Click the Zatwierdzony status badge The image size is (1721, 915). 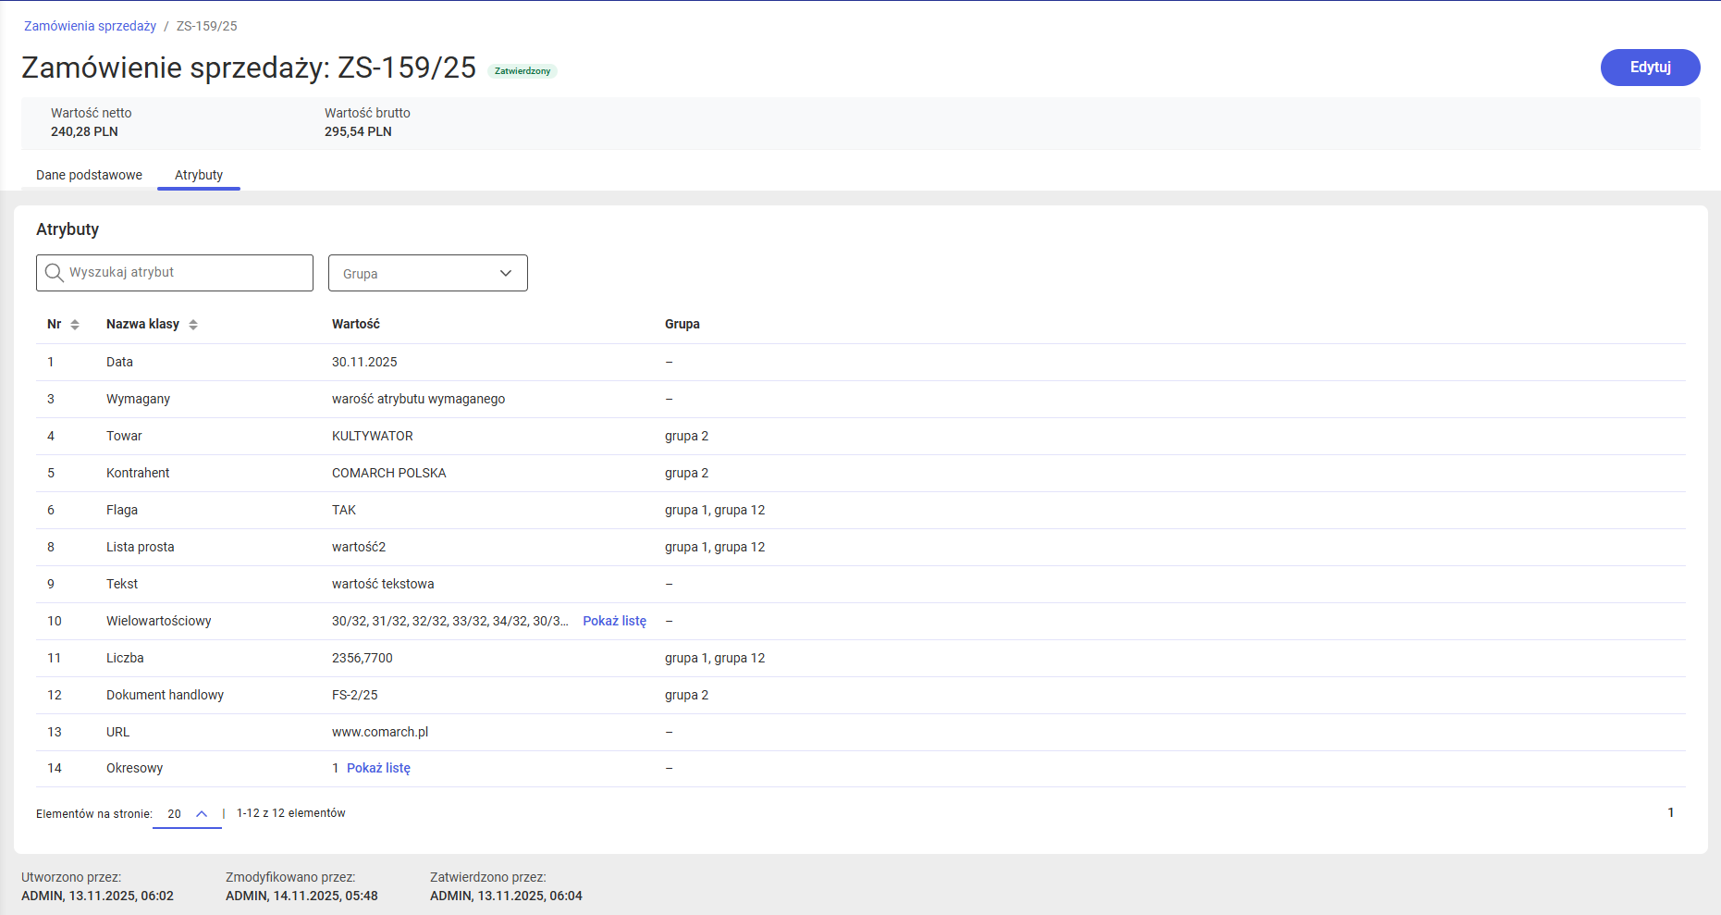point(522,71)
